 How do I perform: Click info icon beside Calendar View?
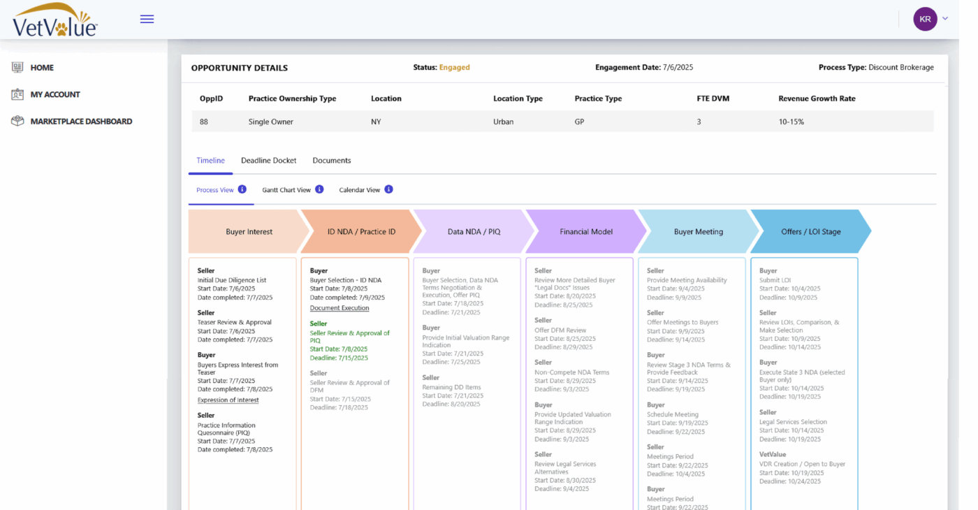[388, 189]
